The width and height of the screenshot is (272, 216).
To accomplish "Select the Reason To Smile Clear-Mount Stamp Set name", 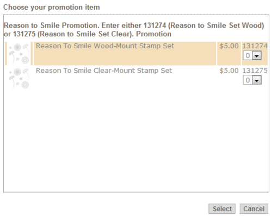I will [x=104, y=71].
